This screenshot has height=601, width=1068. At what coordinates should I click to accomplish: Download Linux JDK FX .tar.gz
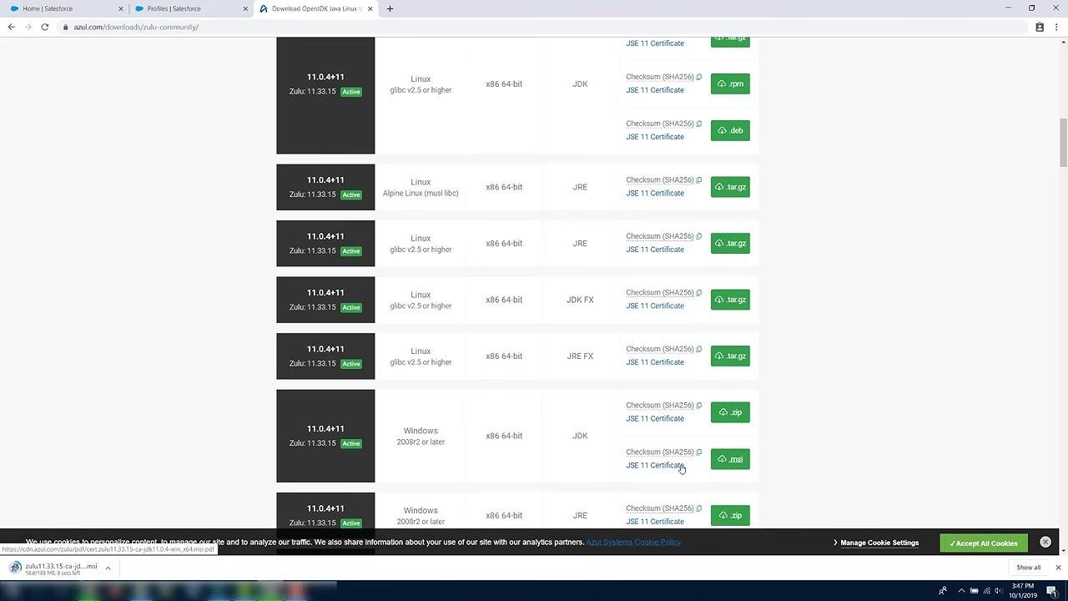[x=730, y=300]
